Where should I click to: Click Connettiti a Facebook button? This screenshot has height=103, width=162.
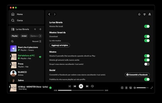[137, 75]
